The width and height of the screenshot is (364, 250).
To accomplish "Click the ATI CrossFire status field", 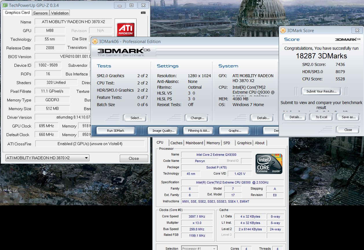I will click(x=90, y=144).
